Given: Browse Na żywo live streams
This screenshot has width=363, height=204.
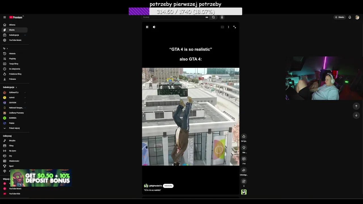Looking at the screenshot, I should tap(14, 151).
